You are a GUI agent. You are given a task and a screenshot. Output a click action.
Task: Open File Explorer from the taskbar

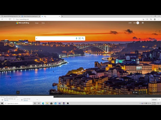click(x=47, y=103)
